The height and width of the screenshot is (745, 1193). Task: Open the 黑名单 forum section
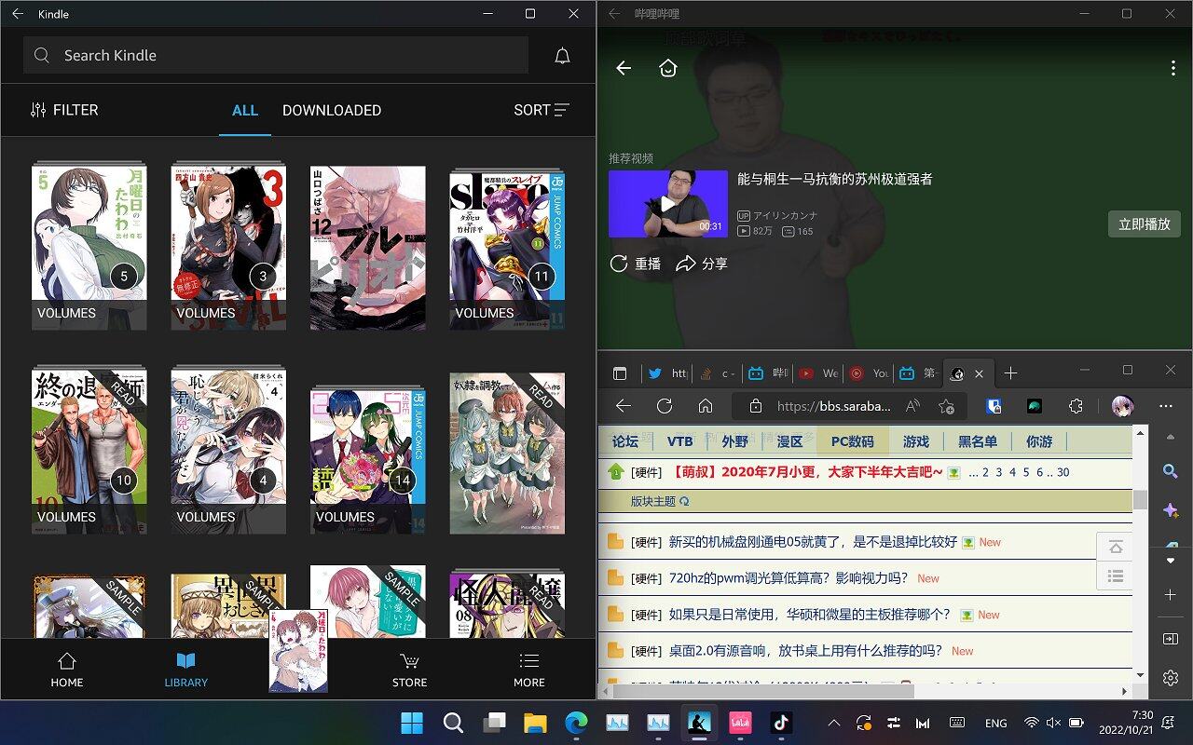pyautogui.click(x=977, y=441)
